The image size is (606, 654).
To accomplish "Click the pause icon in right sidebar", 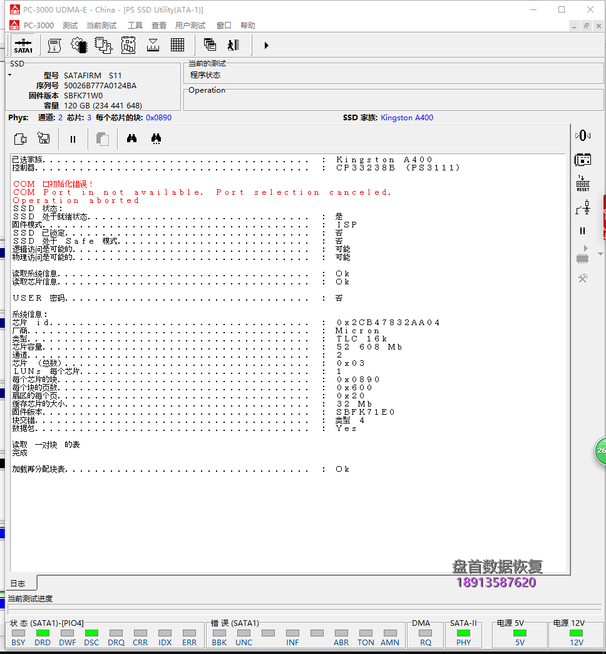I will click(583, 231).
